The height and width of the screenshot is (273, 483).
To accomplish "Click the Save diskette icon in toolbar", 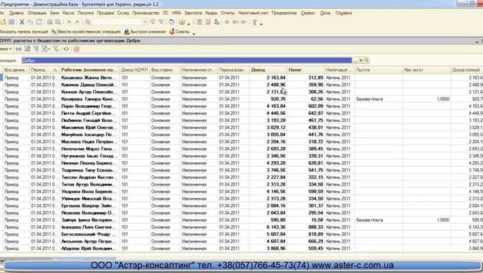I will 12,22.
